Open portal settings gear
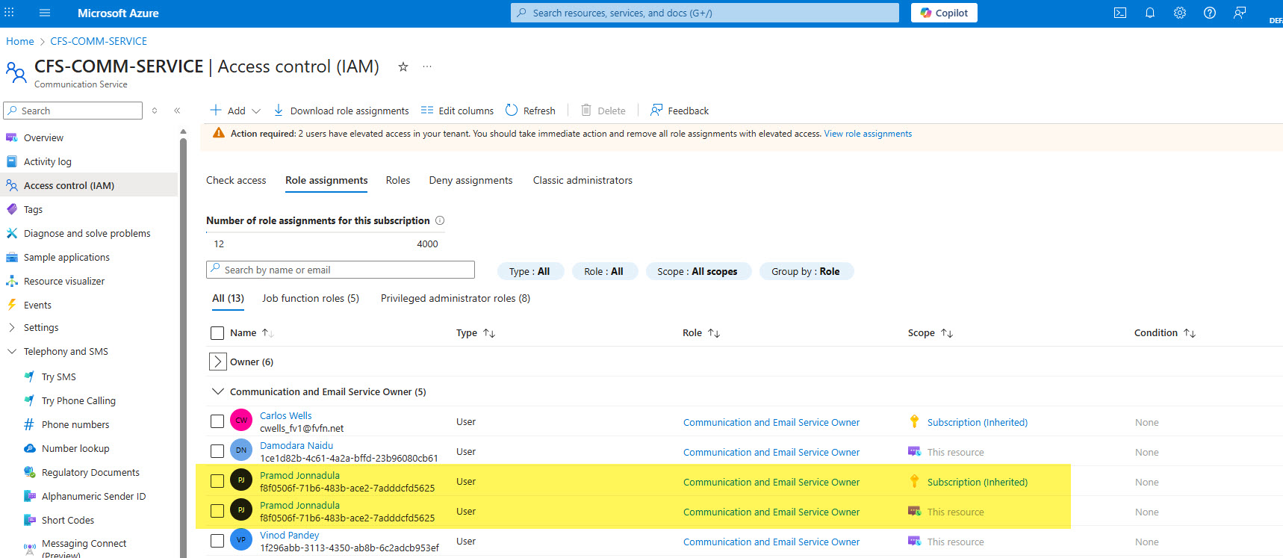1283x558 pixels. tap(1180, 13)
